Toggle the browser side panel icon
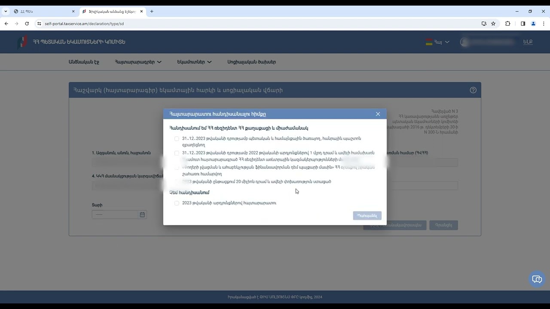Screen dimensions: 550x309 pyautogui.click(x=523, y=24)
